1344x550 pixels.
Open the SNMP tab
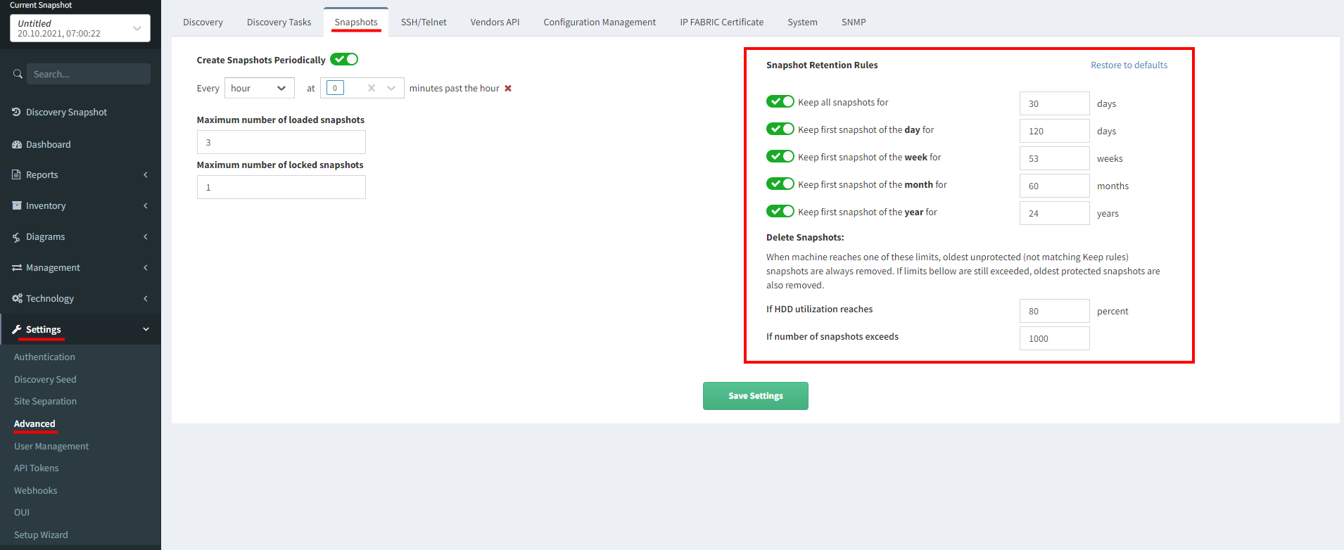point(854,22)
